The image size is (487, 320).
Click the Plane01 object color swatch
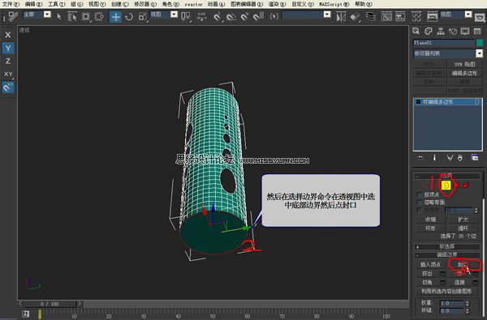pyautogui.click(x=480, y=42)
